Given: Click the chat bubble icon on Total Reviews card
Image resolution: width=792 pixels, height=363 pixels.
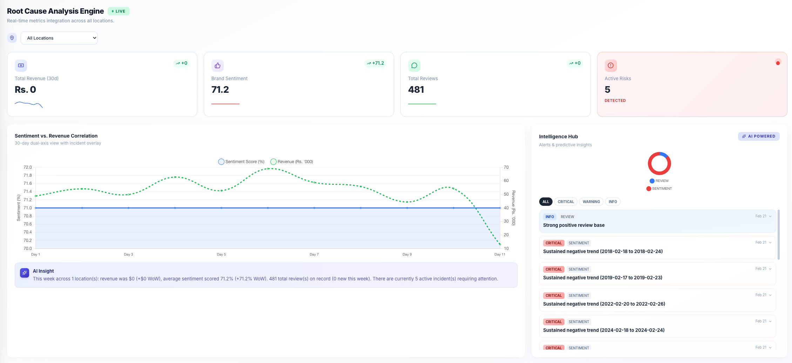Looking at the screenshot, I should tap(414, 65).
